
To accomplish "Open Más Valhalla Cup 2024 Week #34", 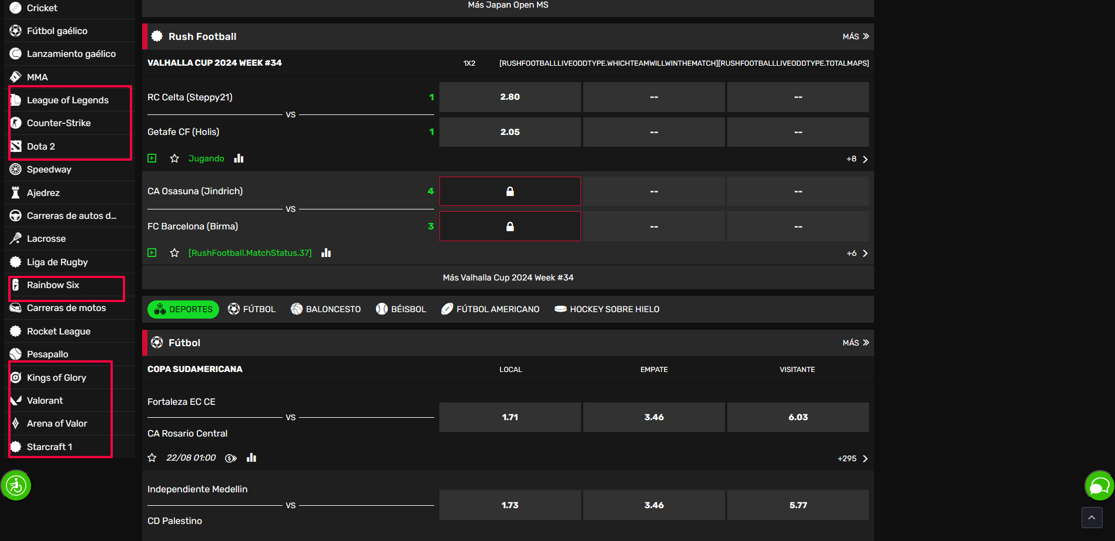I will tap(508, 278).
